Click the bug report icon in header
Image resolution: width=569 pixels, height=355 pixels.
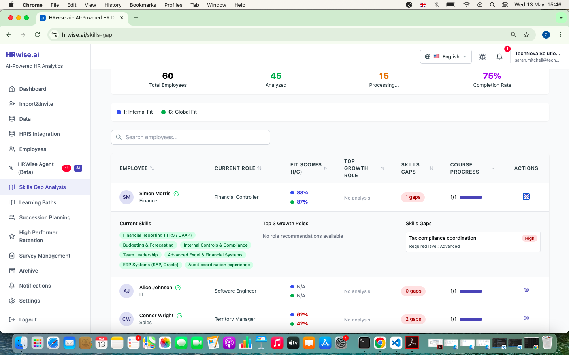point(482,57)
